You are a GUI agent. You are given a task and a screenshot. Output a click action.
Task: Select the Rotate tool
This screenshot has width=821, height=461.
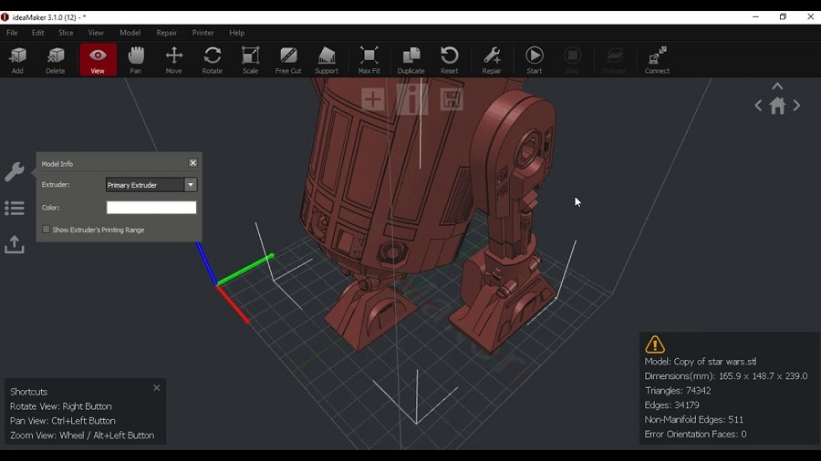click(212, 60)
